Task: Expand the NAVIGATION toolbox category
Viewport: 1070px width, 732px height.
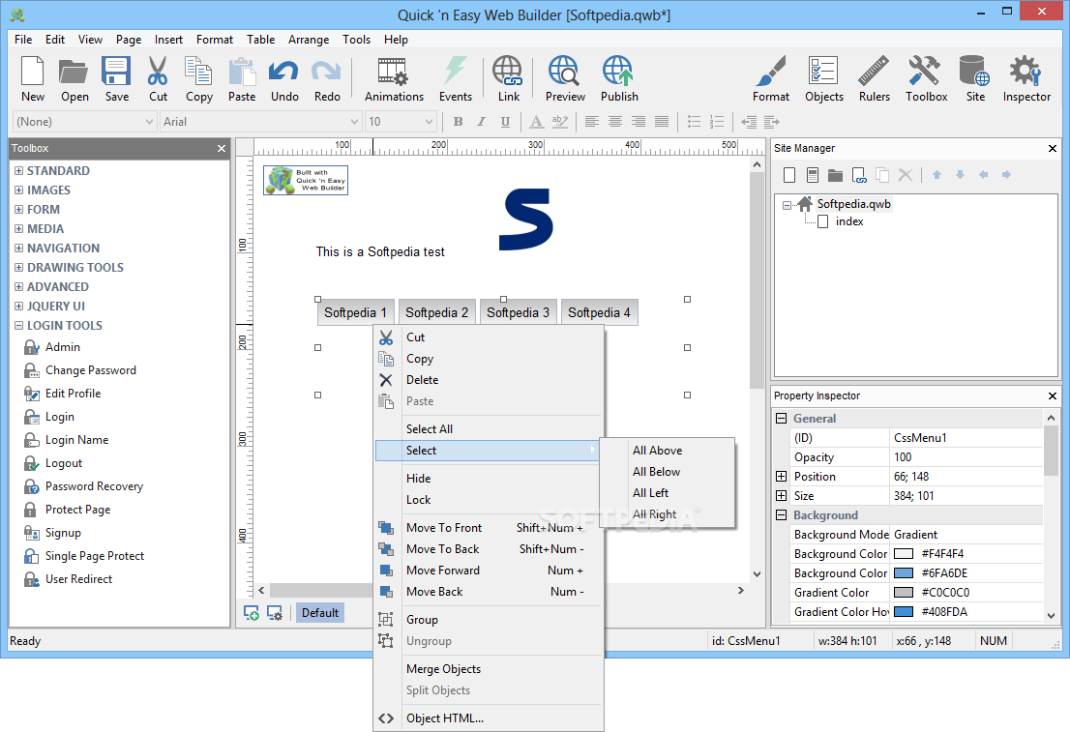Action: tap(18, 249)
